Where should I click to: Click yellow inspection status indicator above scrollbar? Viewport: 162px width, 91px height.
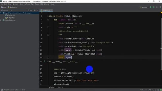[161, 13]
